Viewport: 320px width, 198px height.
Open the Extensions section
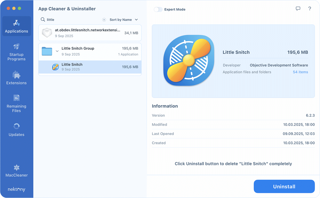point(16,78)
